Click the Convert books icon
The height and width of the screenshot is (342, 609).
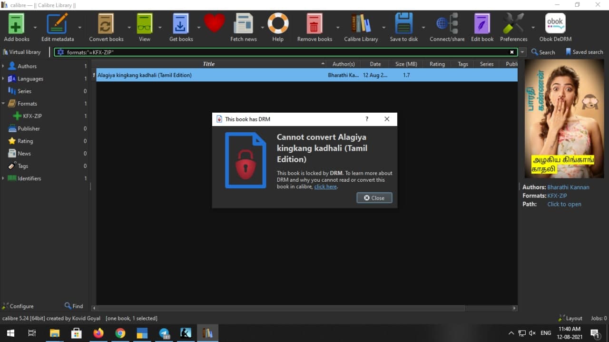pyautogui.click(x=106, y=24)
